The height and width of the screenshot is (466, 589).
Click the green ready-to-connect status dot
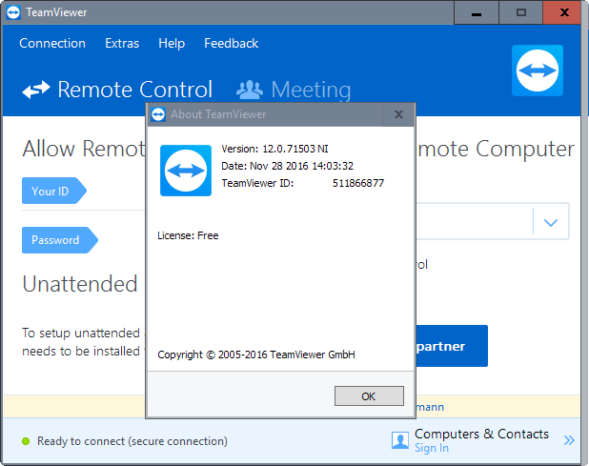[25, 441]
